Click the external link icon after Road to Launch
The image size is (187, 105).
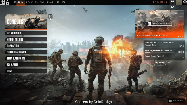[170, 35]
